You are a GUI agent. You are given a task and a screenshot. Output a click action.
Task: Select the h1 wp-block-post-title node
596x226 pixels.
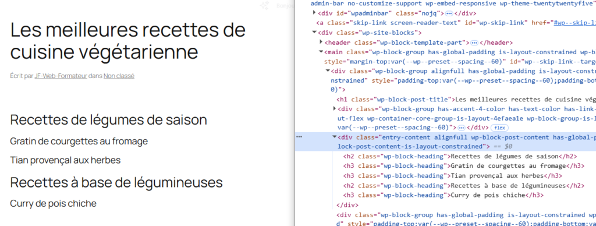[x=466, y=99]
